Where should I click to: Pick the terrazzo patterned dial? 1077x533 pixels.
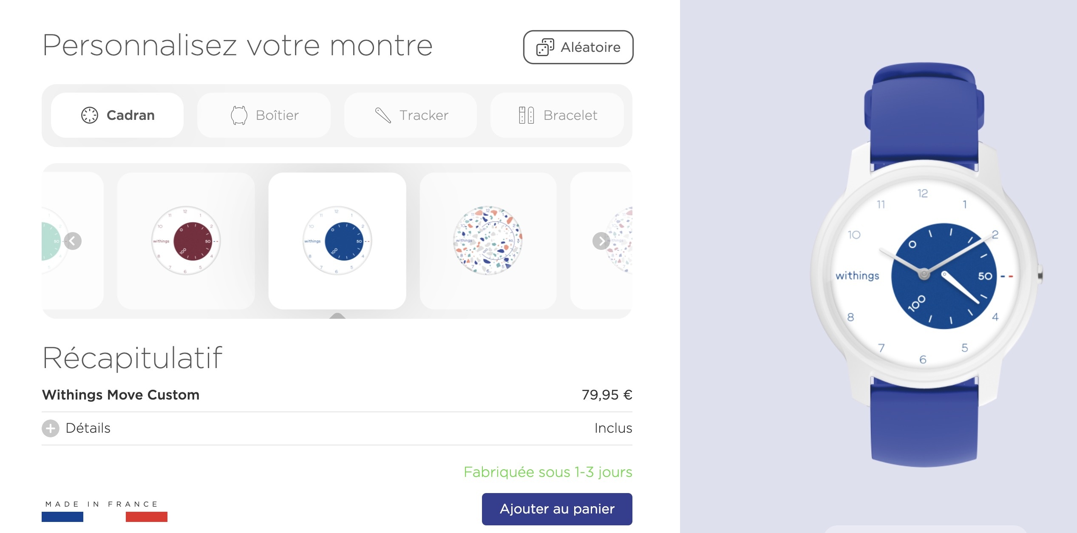pos(488,241)
